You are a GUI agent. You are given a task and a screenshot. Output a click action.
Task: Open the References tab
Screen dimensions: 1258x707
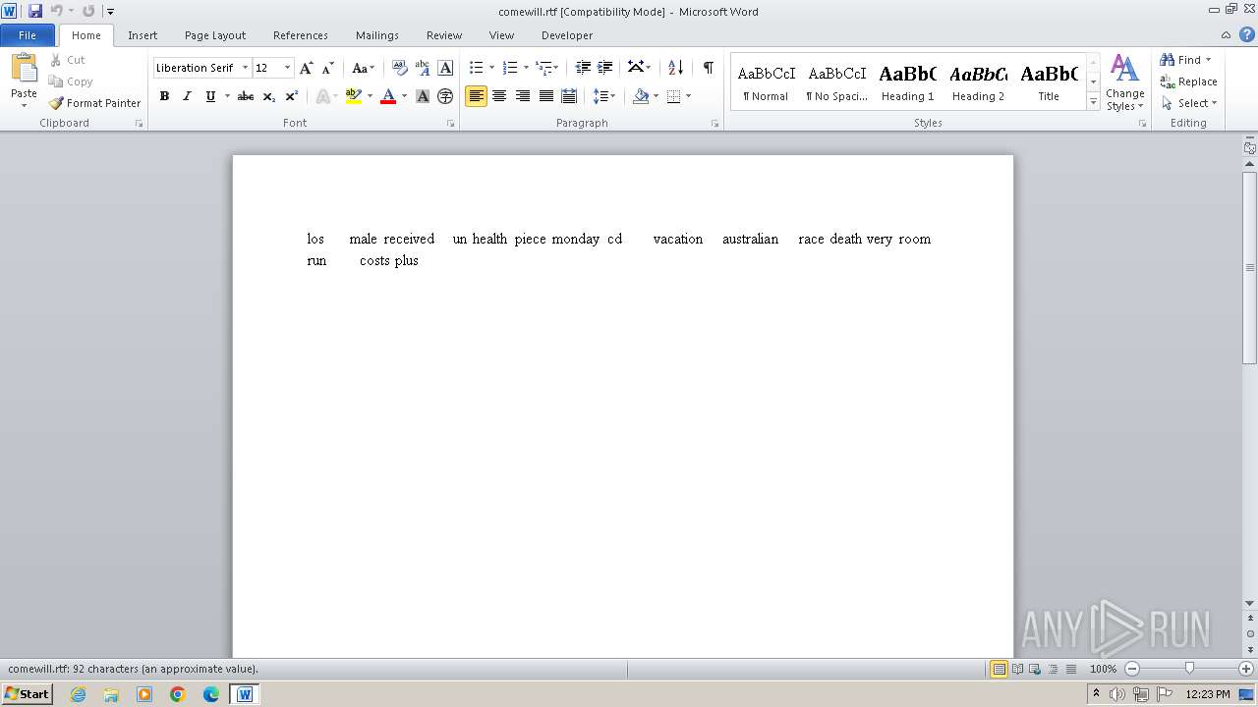click(x=301, y=35)
